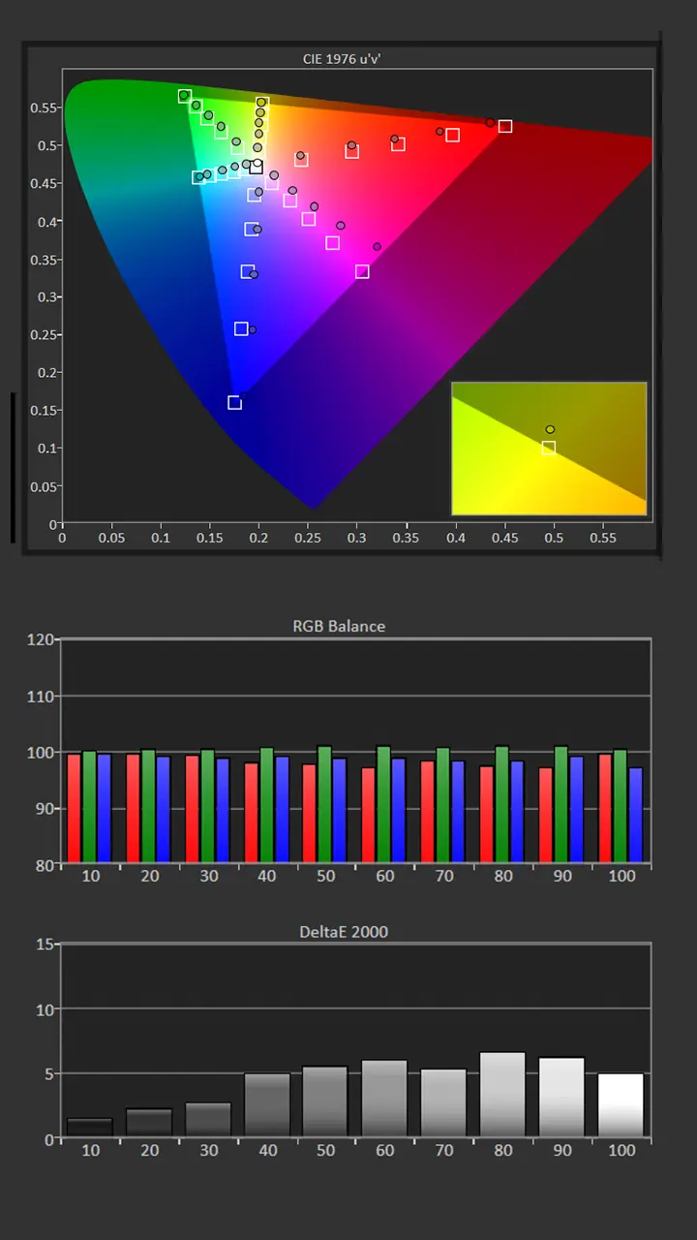Select the yellow secondary target square at gamut edge
The height and width of the screenshot is (1240, 697).
[261, 103]
